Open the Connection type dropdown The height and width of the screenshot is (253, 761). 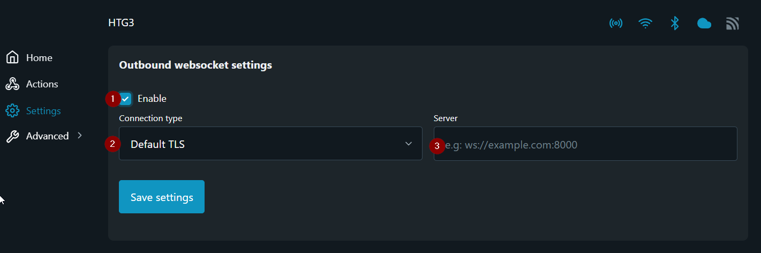click(x=270, y=144)
